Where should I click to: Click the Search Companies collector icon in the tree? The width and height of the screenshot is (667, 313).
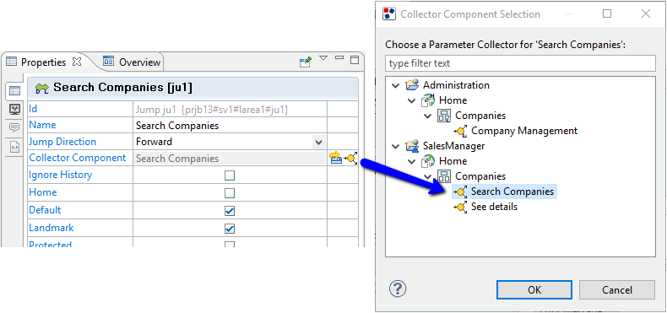(461, 192)
